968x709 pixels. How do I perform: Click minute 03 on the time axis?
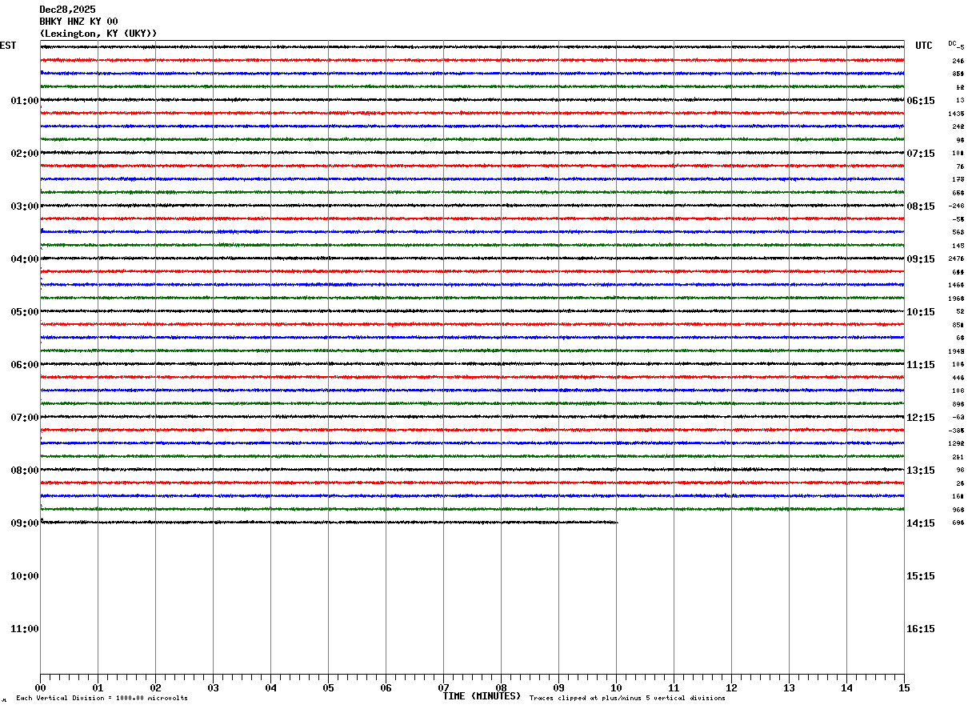tap(213, 687)
